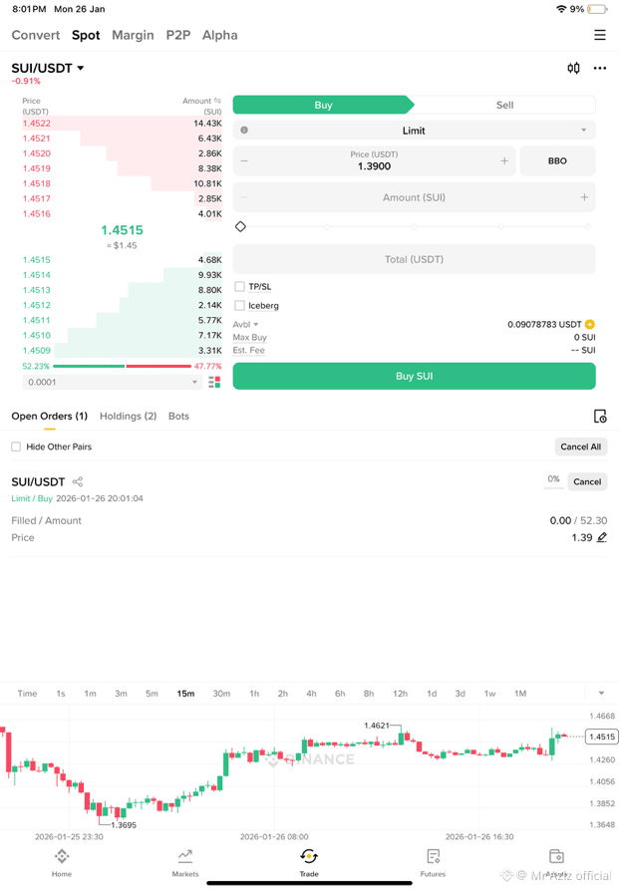The height and width of the screenshot is (891, 619).
Task: Cancel the SUI/USDT limit order
Action: [587, 481]
